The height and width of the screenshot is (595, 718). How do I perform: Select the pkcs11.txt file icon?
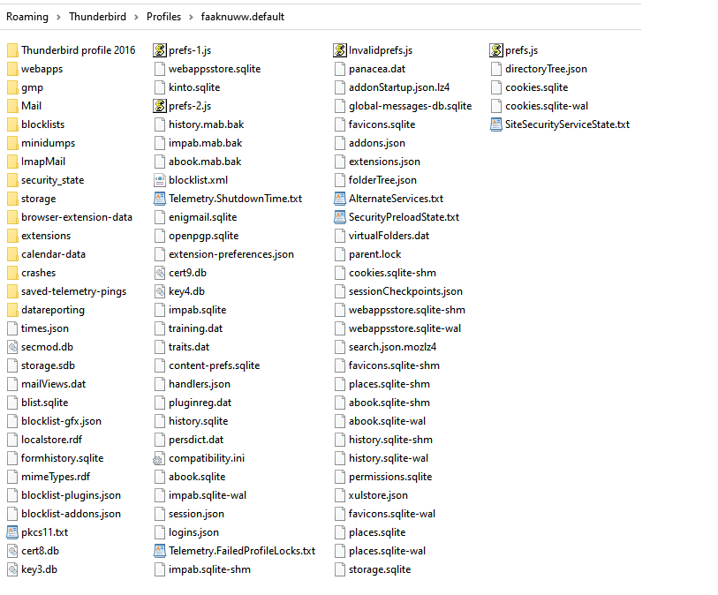click(x=12, y=532)
